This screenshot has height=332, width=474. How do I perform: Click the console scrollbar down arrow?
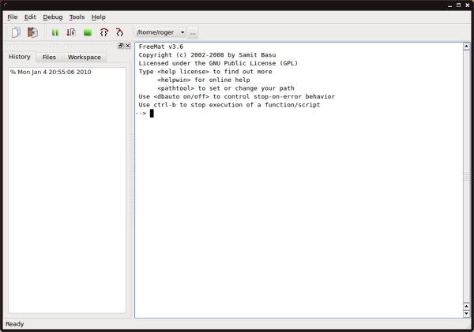tap(467, 313)
